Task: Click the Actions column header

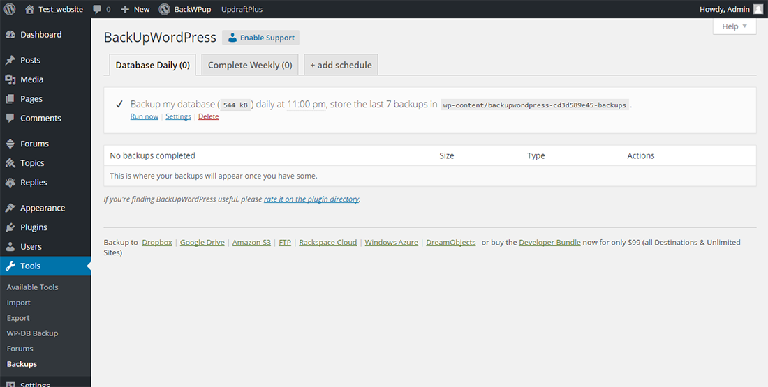Action: pos(641,155)
